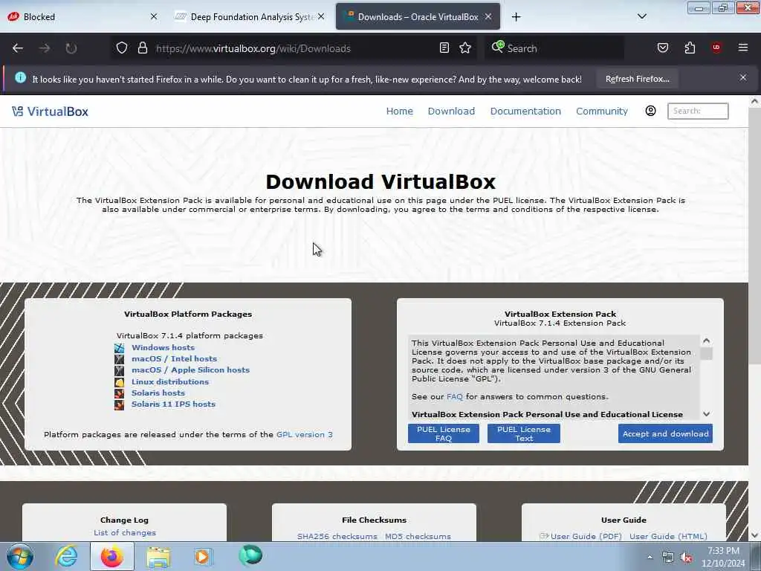Image resolution: width=761 pixels, height=571 pixels.
Task: Open a new tab with the plus icon
Action: 516,17
